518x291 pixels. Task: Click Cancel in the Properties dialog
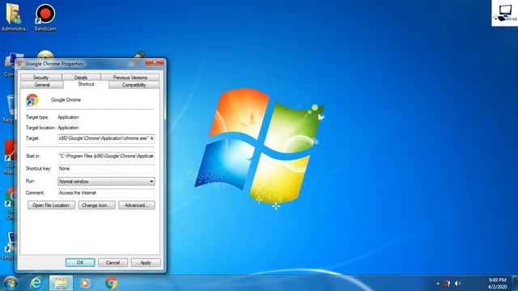pyautogui.click(x=113, y=263)
